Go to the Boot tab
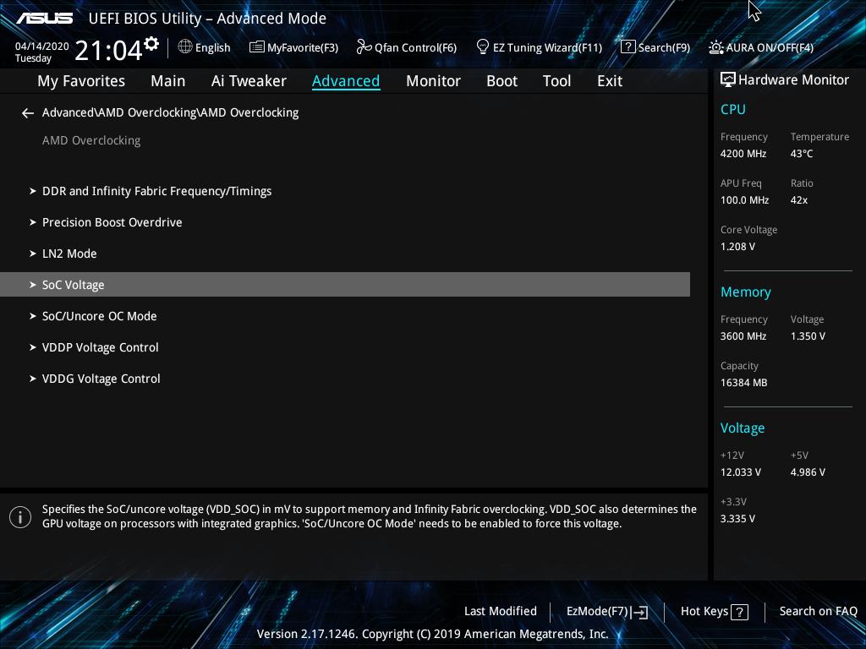This screenshot has height=649, width=866. pyautogui.click(x=502, y=81)
